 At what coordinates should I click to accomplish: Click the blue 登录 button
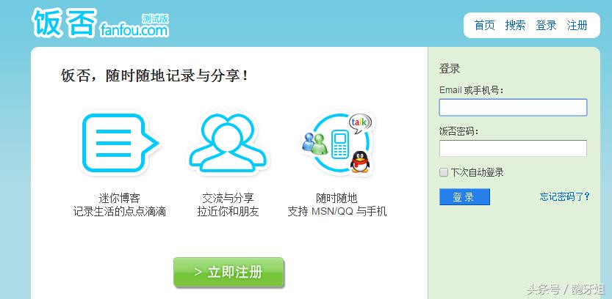coord(464,197)
